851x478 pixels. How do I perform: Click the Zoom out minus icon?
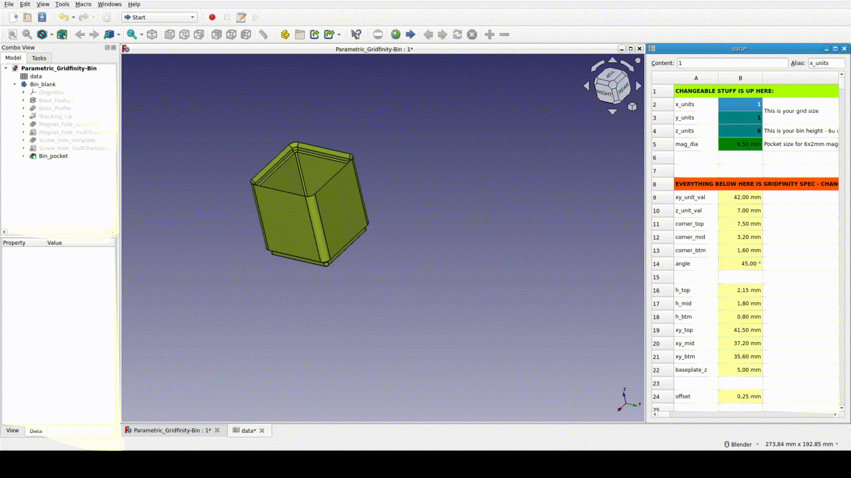[504, 35]
